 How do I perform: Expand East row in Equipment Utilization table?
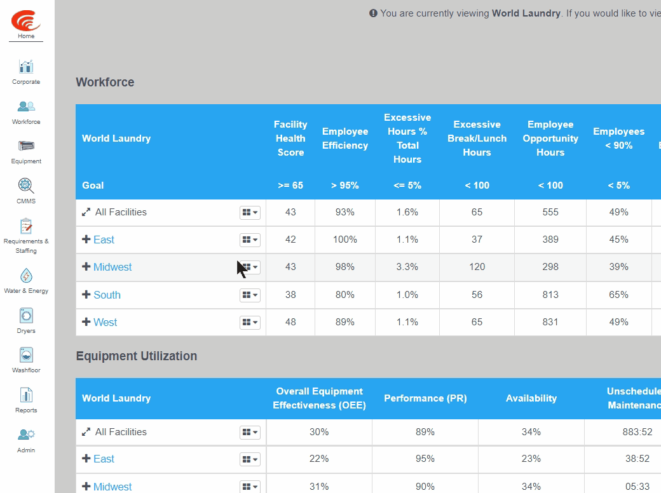tap(86, 459)
